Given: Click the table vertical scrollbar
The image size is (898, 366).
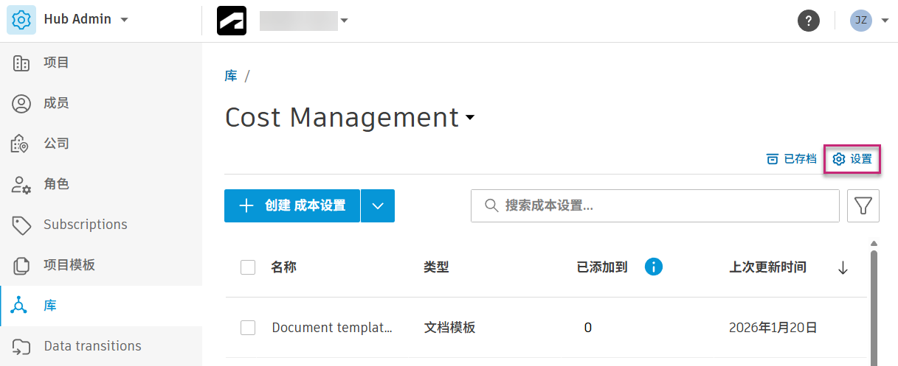Looking at the screenshot, I should point(874,308).
